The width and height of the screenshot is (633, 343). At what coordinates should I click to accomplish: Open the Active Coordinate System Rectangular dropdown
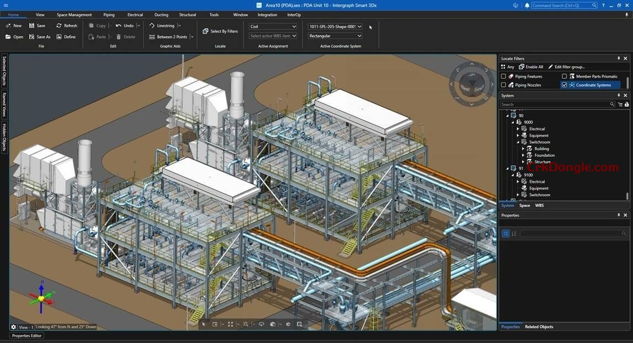[x=359, y=35]
